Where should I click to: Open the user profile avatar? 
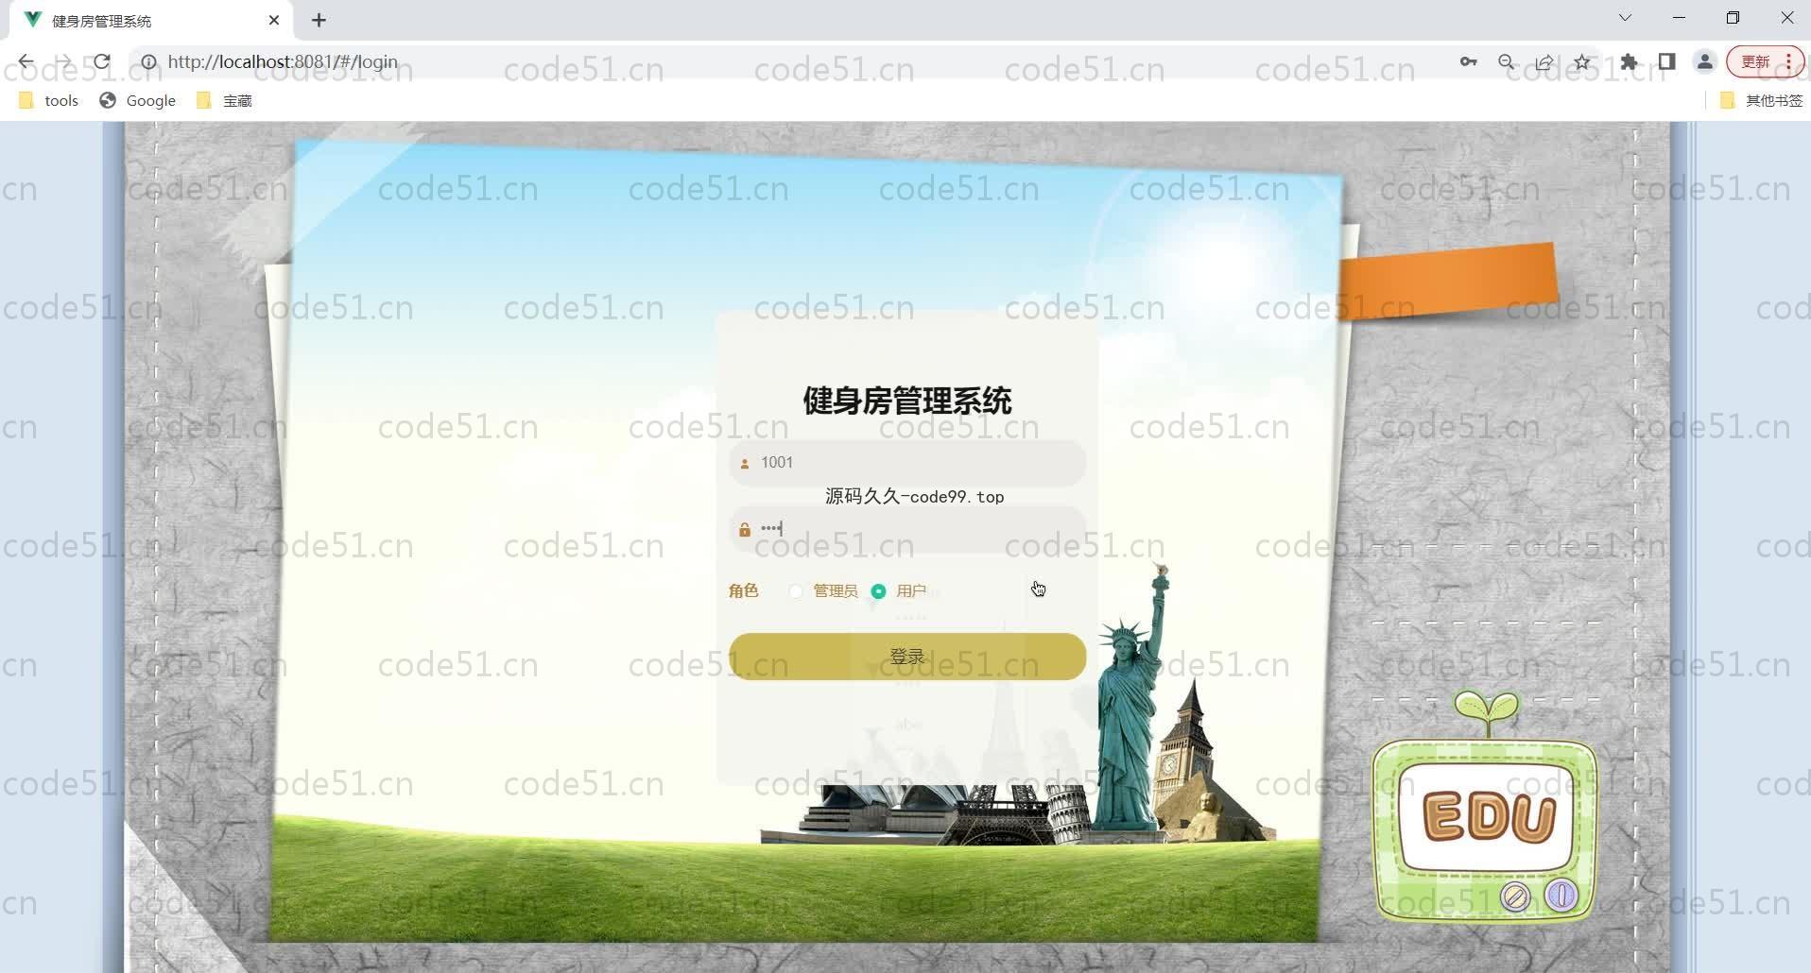click(x=1705, y=61)
